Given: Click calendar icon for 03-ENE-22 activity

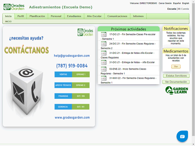Looking at the screenshot, I should (x=104, y=69).
